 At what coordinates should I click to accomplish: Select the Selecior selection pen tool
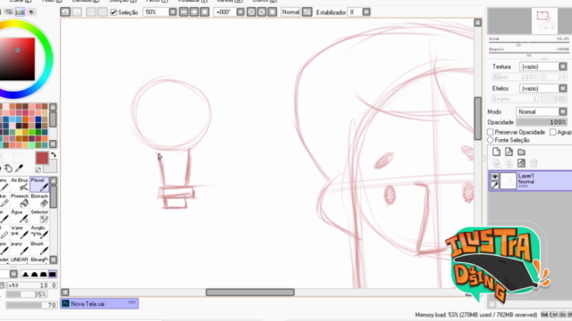(x=39, y=216)
